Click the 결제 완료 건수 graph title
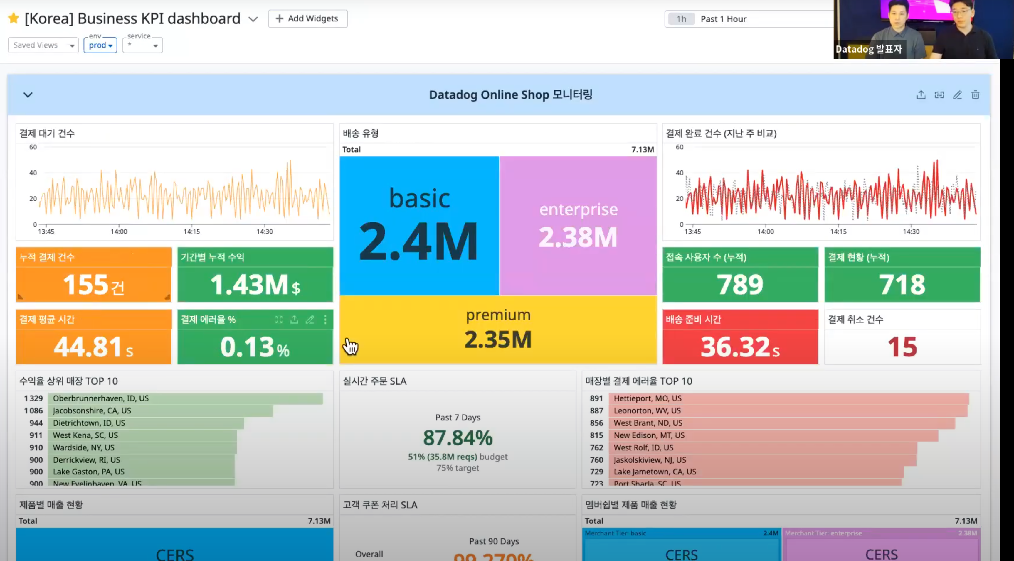 (x=721, y=134)
